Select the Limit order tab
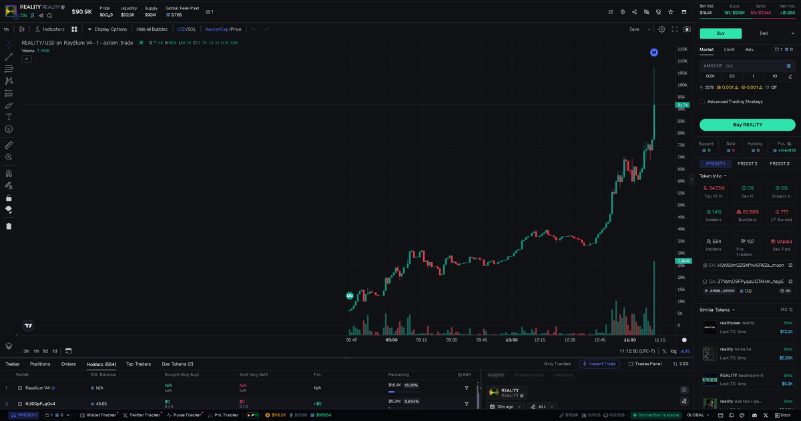Viewport: 801px width, 421px height. [x=730, y=49]
